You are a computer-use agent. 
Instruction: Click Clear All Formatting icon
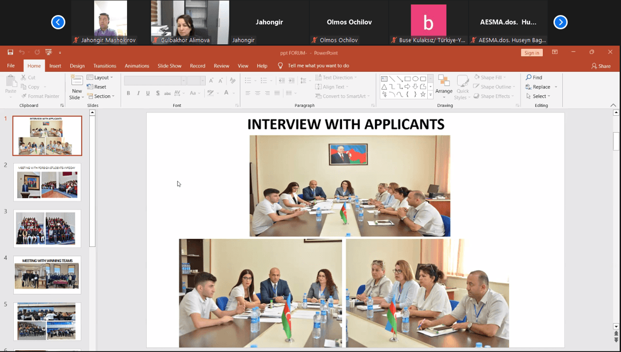coord(232,81)
